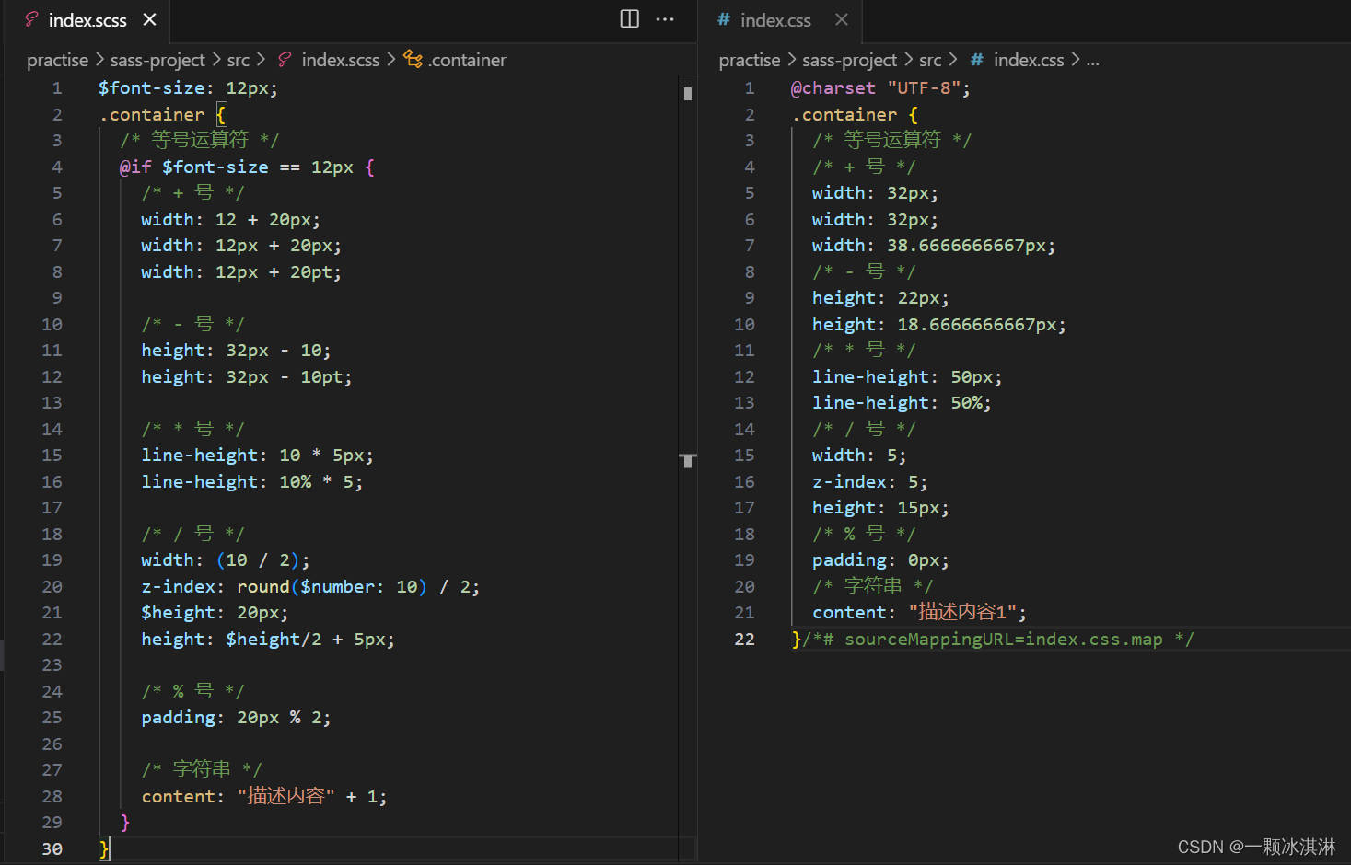Click 'sass-project' in the right breadcrumb
This screenshot has height=865, width=1351.
tap(849, 60)
